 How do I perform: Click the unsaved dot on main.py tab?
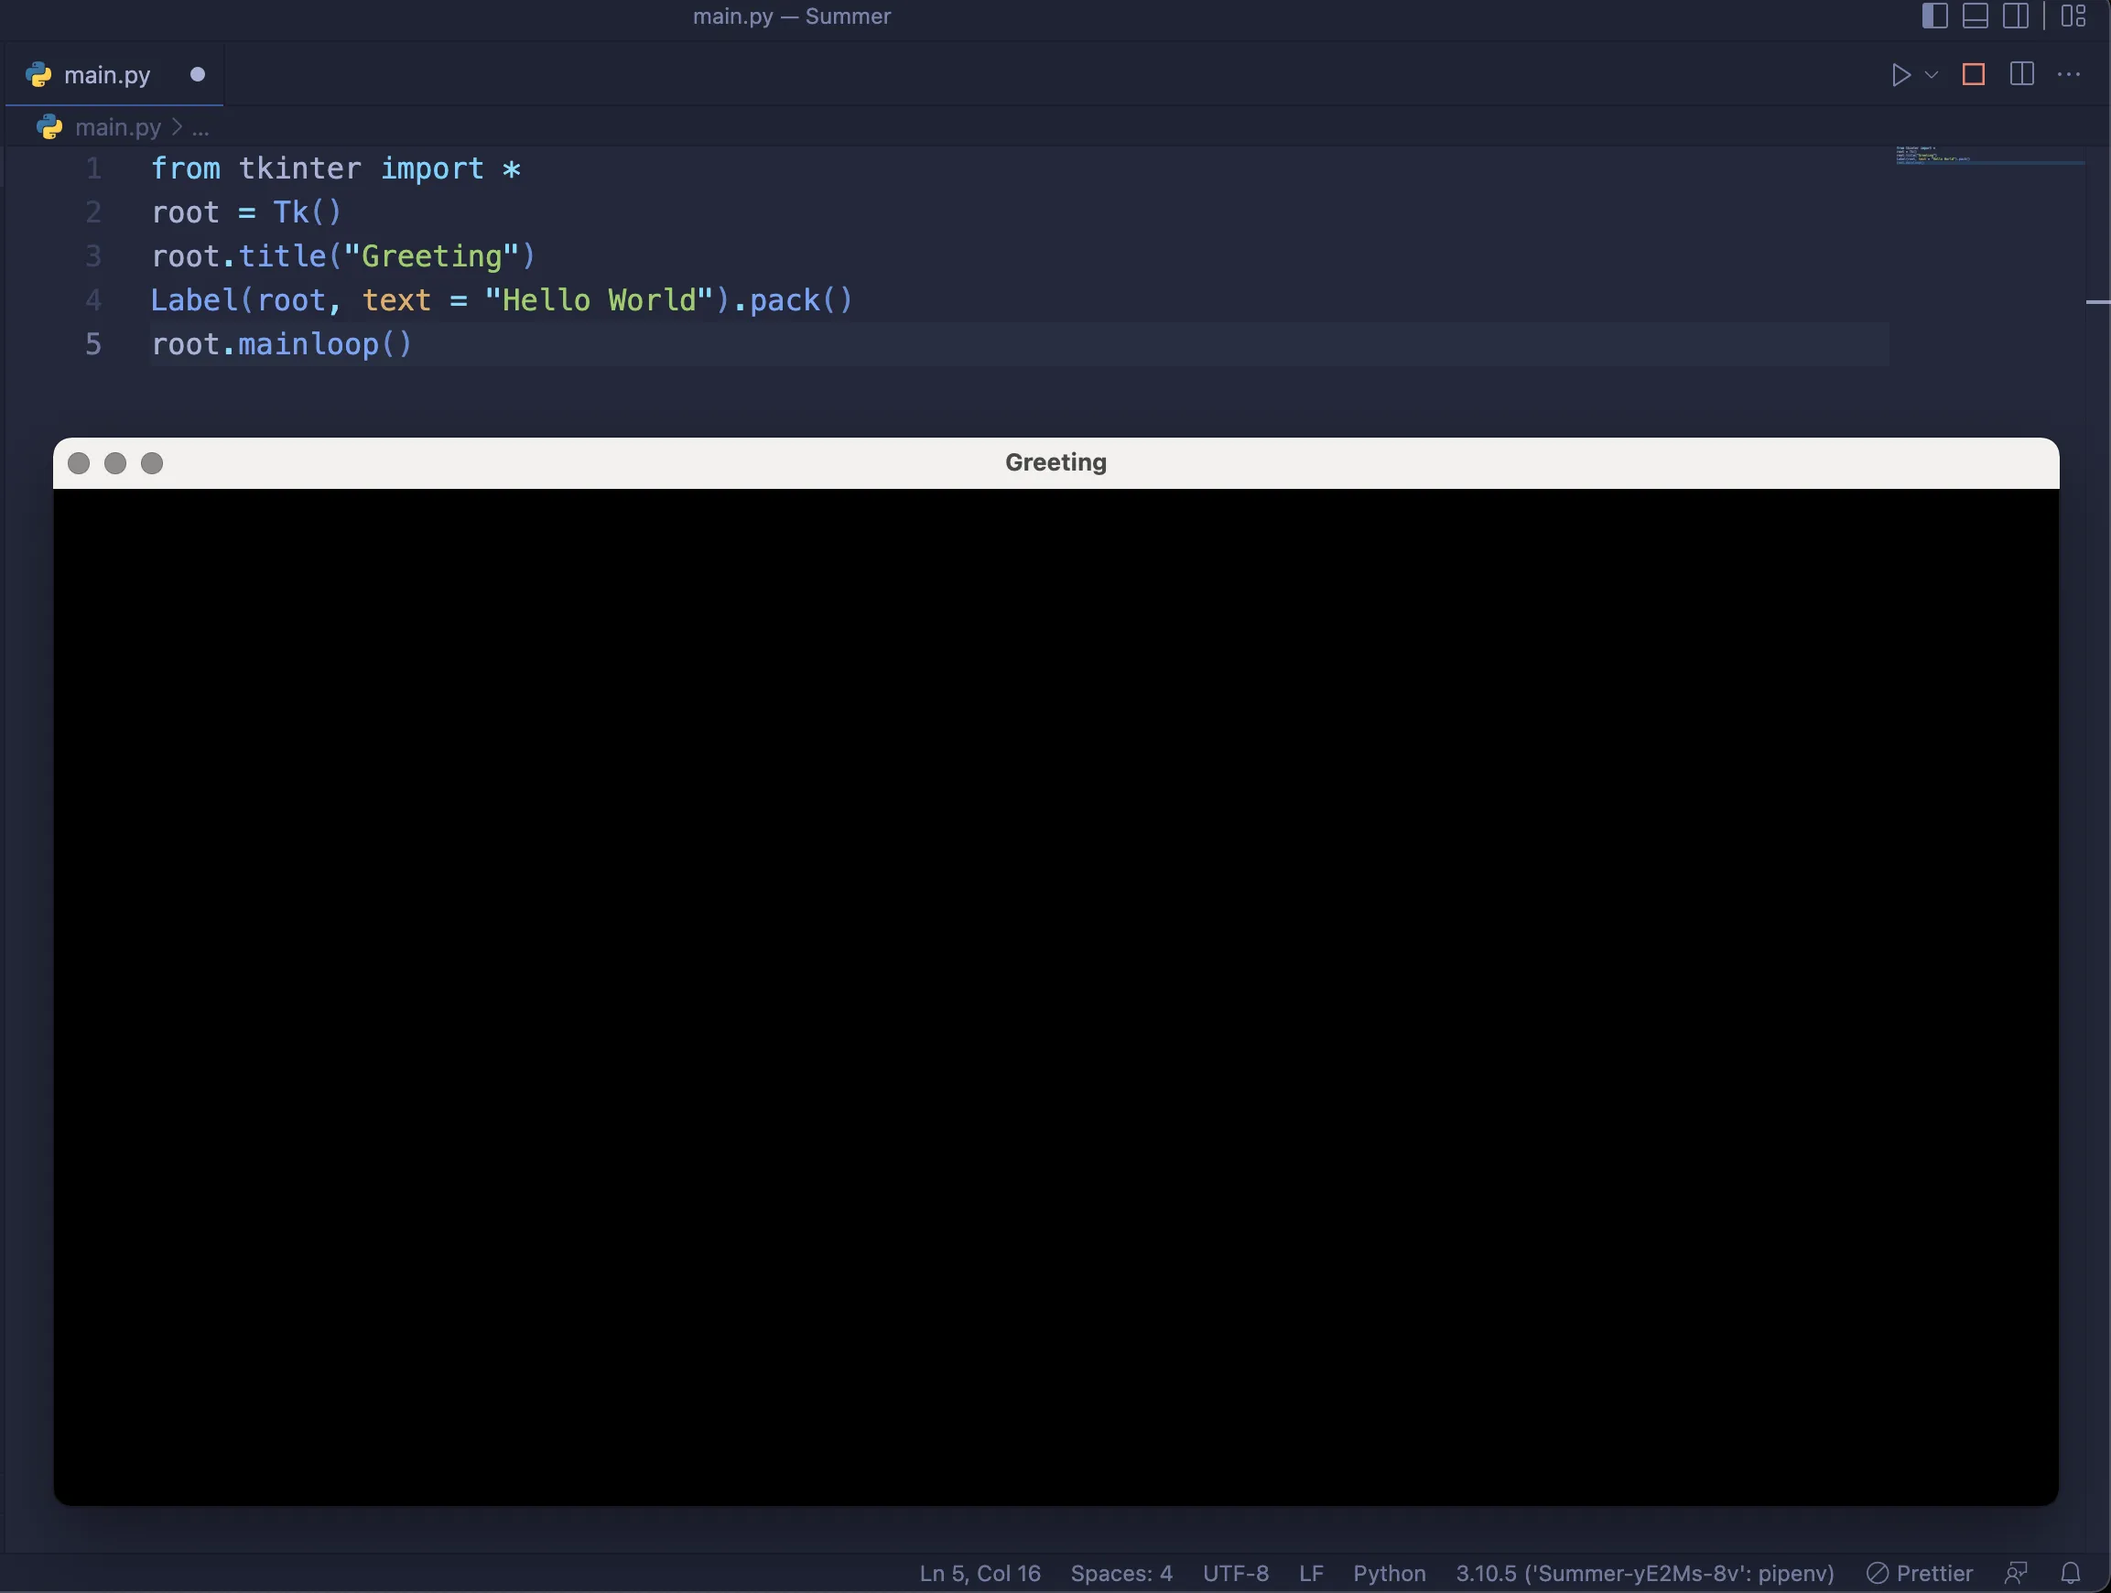tap(198, 74)
